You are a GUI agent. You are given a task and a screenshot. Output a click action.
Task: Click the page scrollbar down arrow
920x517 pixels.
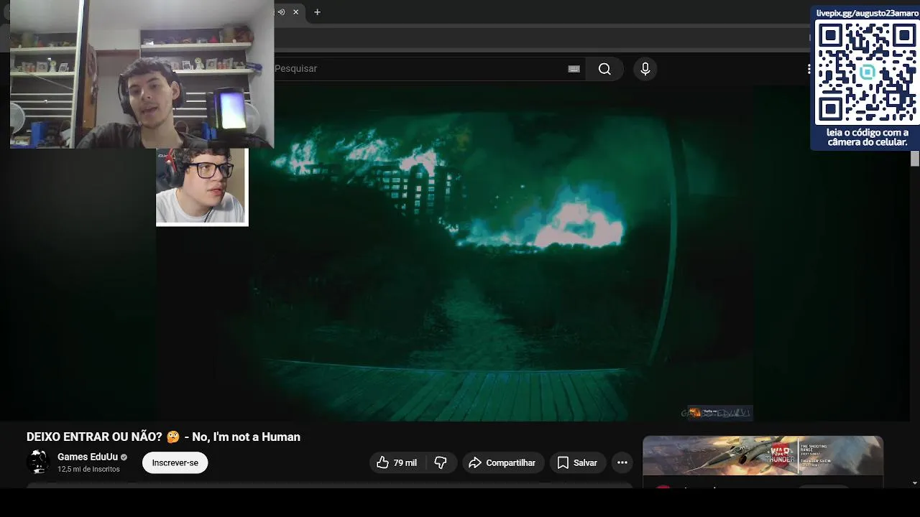click(915, 483)
